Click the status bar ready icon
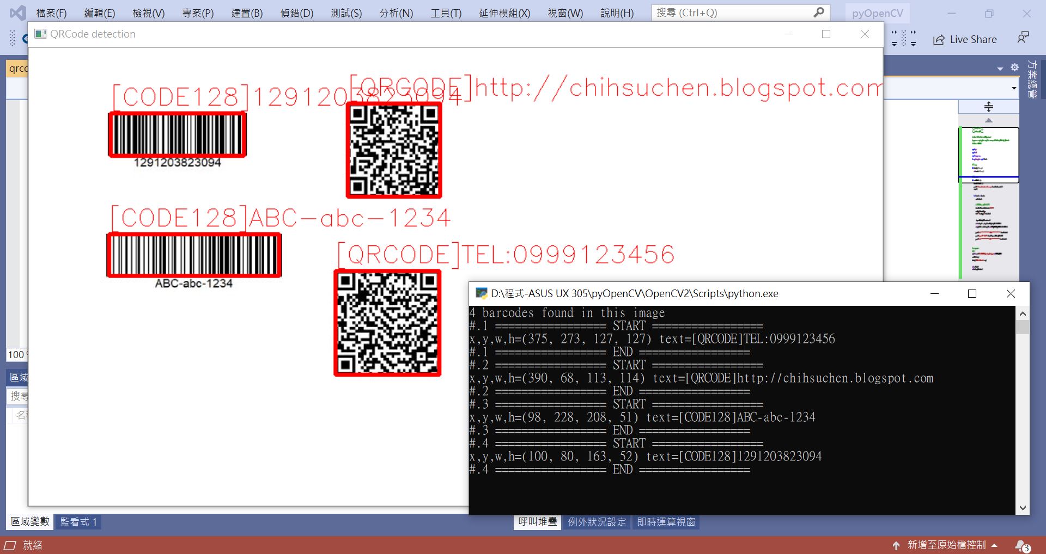The height and width of the screenshot is (554, 1046). pos(10,545)
